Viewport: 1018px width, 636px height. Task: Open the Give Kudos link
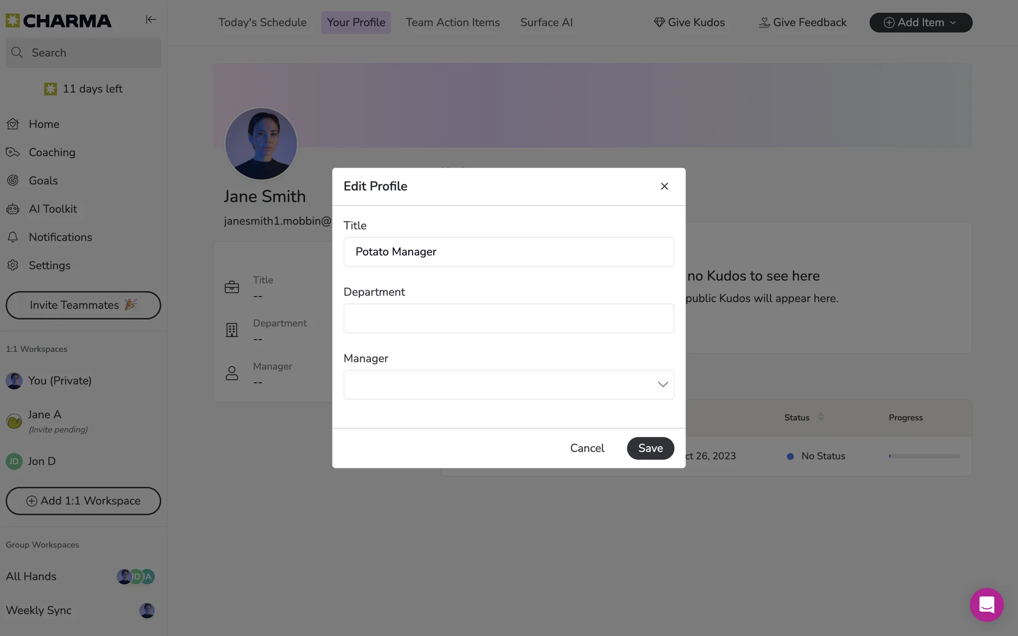(x=689, y=22)
